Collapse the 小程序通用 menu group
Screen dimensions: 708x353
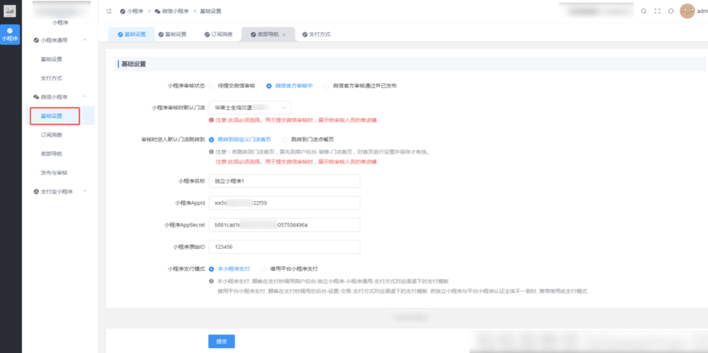coord(84,40)
